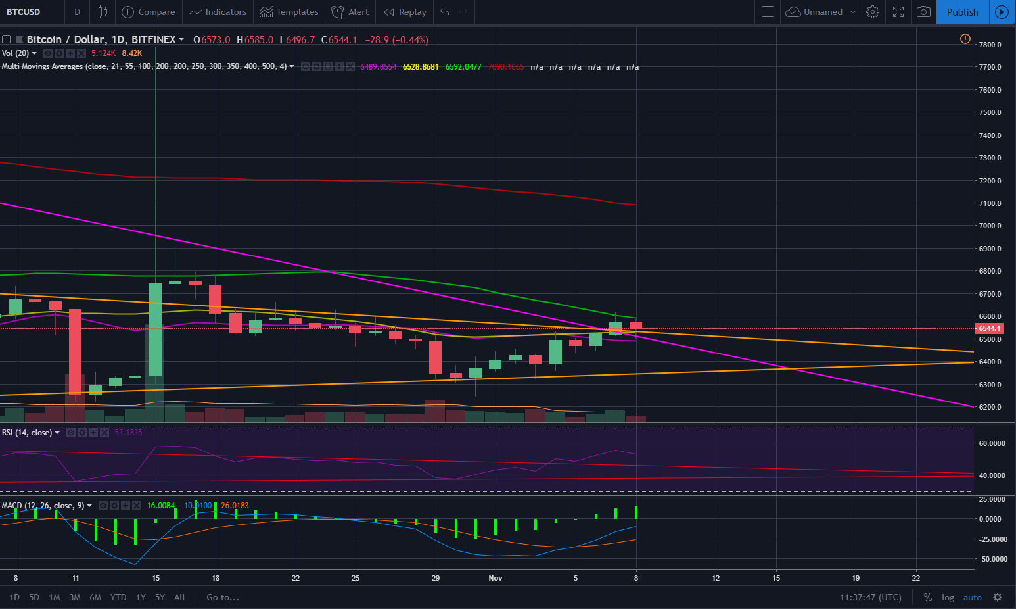Open the candlestick chart style selector
The image size is (1016, 609).
(103, 12)
